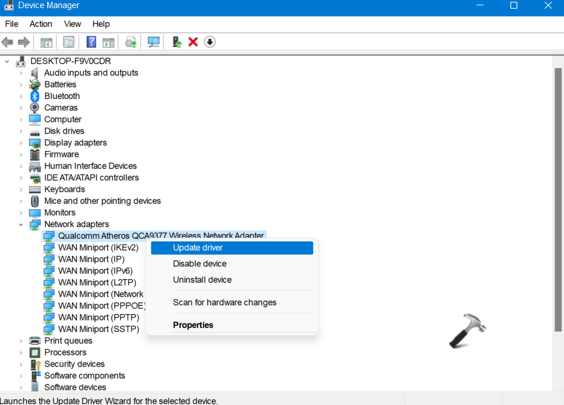564x405 pixels.
Task: Select WAN Miniport (IP) entry
Action: (92, 259)
